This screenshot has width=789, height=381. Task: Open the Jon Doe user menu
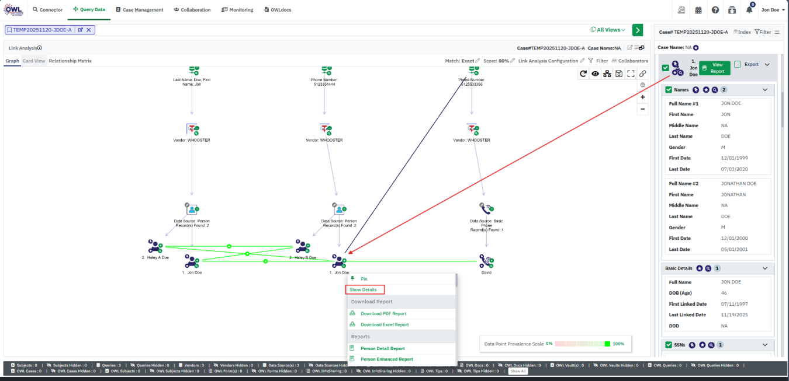point(773,10)
